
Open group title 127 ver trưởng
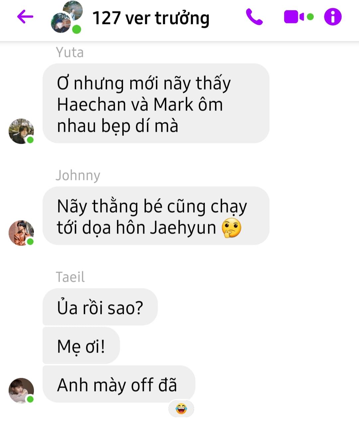pyautogui.click(x=151, y=18)
